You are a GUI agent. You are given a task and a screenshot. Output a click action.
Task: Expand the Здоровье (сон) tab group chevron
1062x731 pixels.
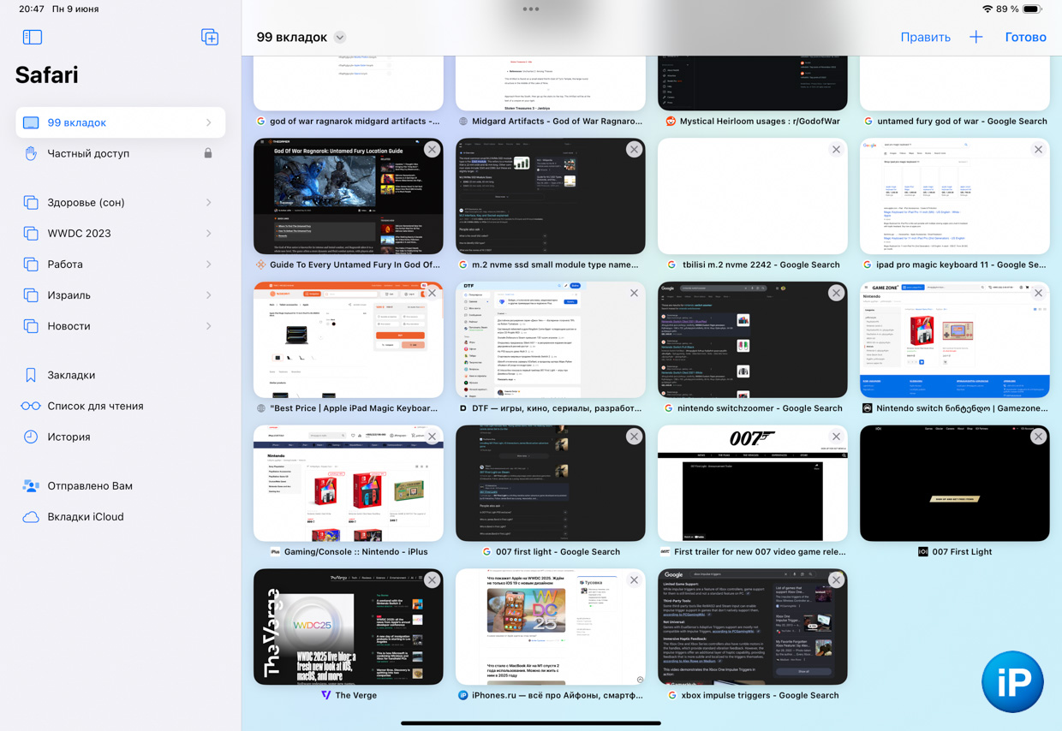pos(208,203)
